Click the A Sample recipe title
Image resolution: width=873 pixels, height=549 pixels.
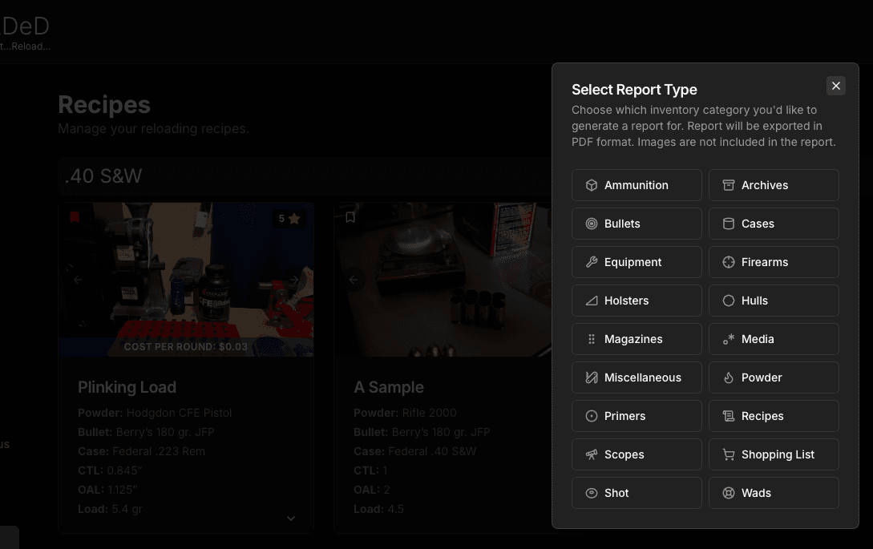click(x=389, y=388)
